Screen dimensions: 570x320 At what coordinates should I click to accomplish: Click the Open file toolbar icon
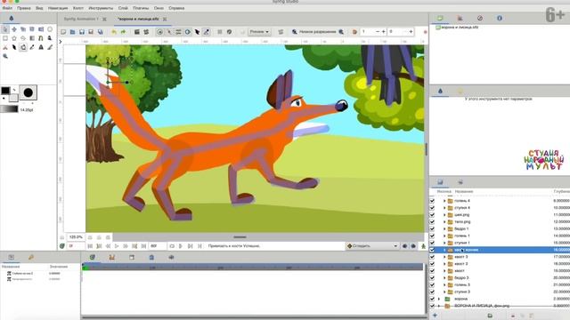point(72,32)
